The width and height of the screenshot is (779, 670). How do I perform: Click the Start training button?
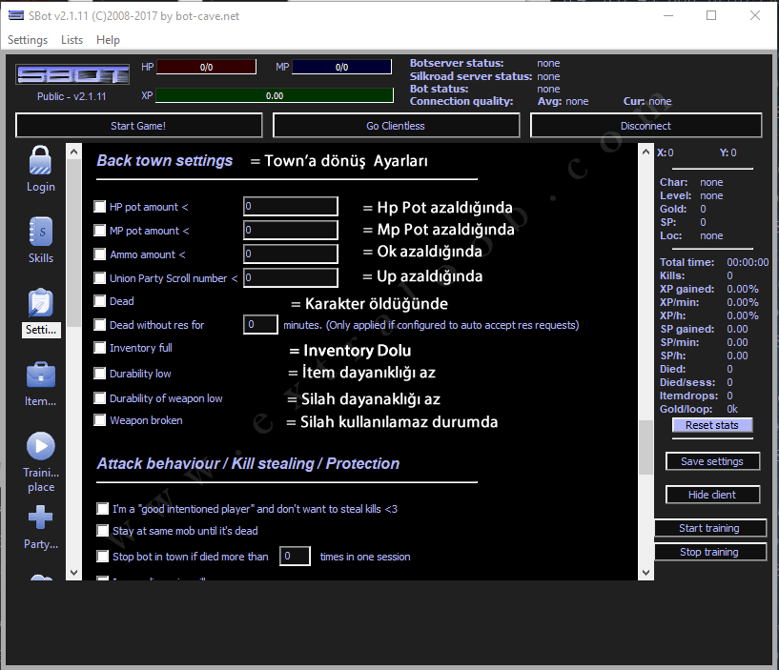point(709,528)
